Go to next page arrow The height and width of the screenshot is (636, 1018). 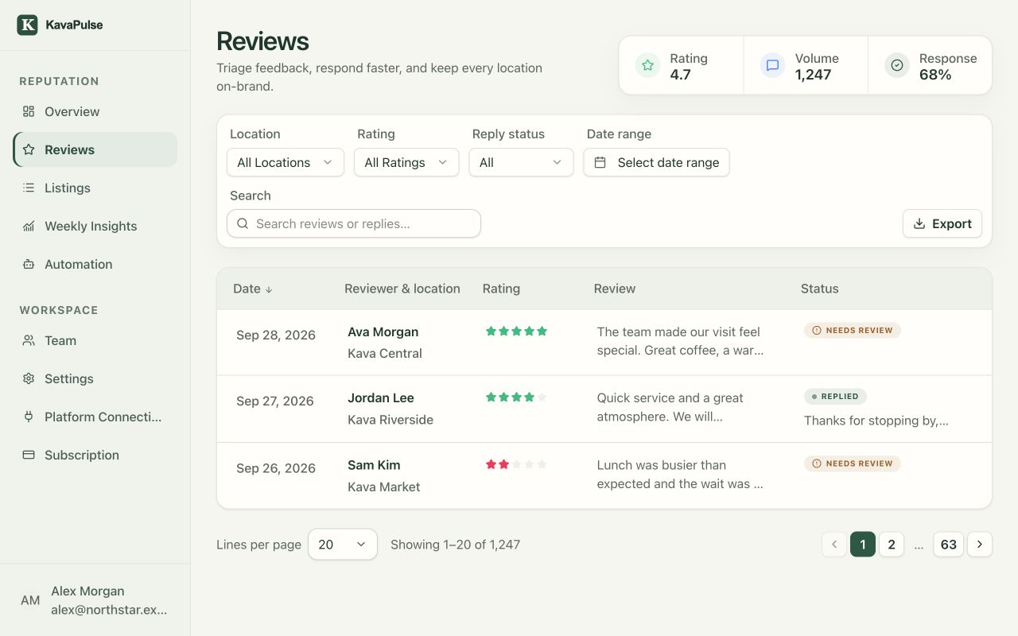980,545
